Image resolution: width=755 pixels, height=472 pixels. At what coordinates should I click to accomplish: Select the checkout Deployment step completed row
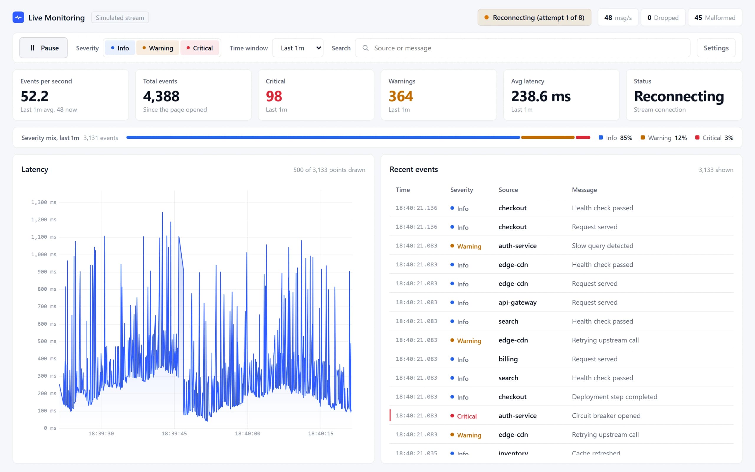point(561,397)
